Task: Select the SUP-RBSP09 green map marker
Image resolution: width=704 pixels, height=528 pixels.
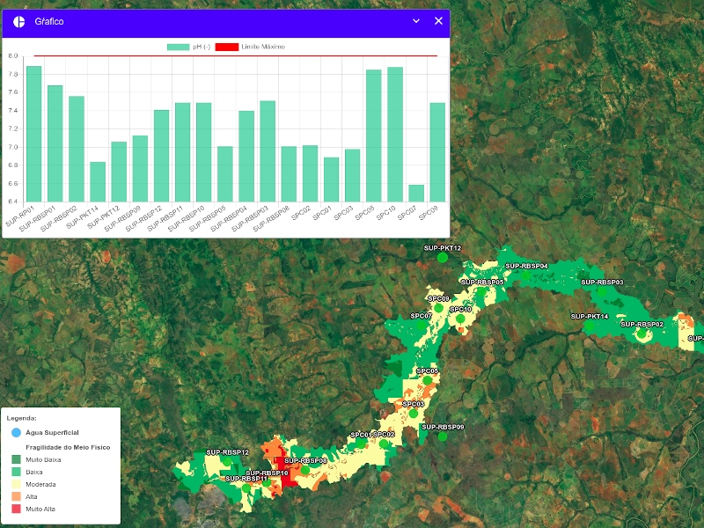Action: pos(443,436)
